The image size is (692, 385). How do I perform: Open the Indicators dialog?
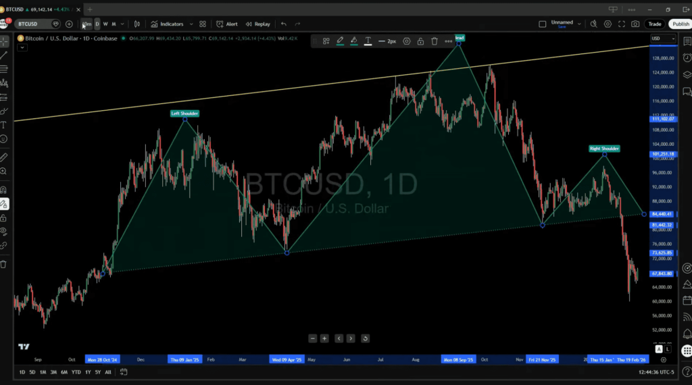point(167,24)
